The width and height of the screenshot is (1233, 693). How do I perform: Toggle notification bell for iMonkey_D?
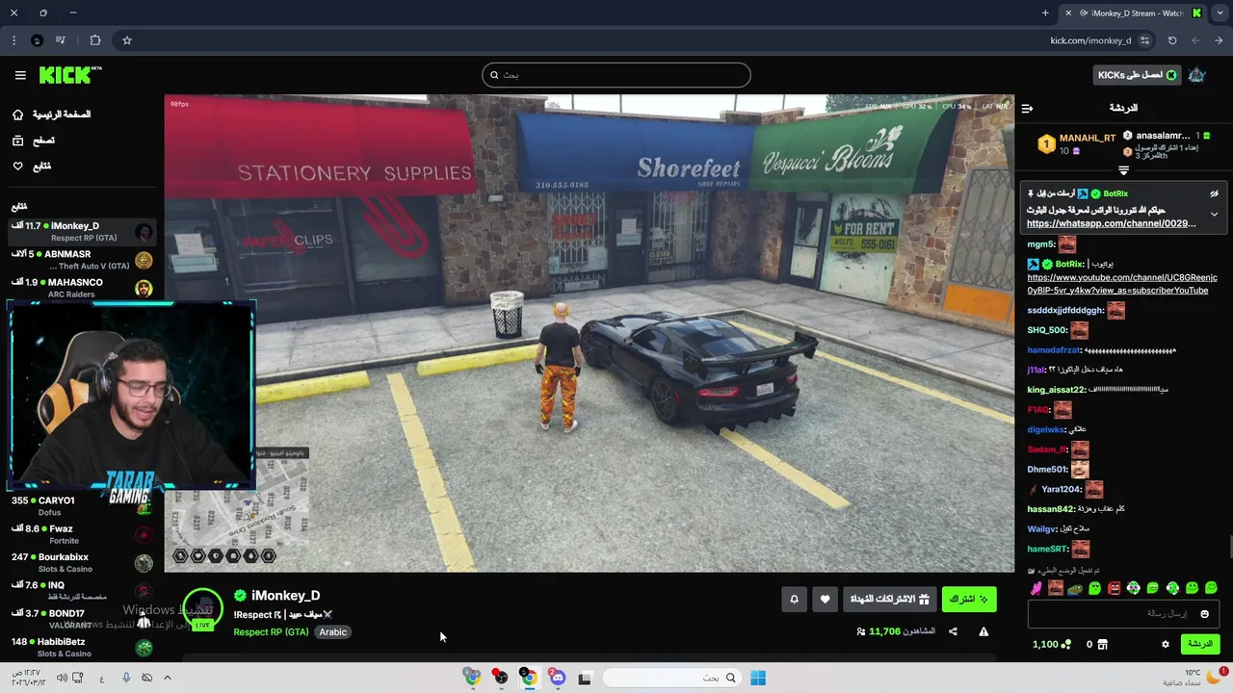pos(794,599)
